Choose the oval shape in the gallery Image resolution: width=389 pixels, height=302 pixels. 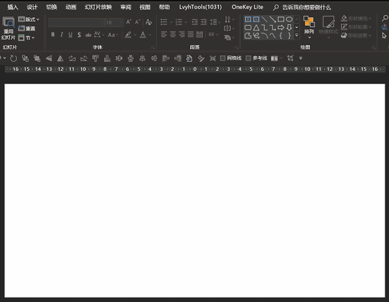[289, 19]
